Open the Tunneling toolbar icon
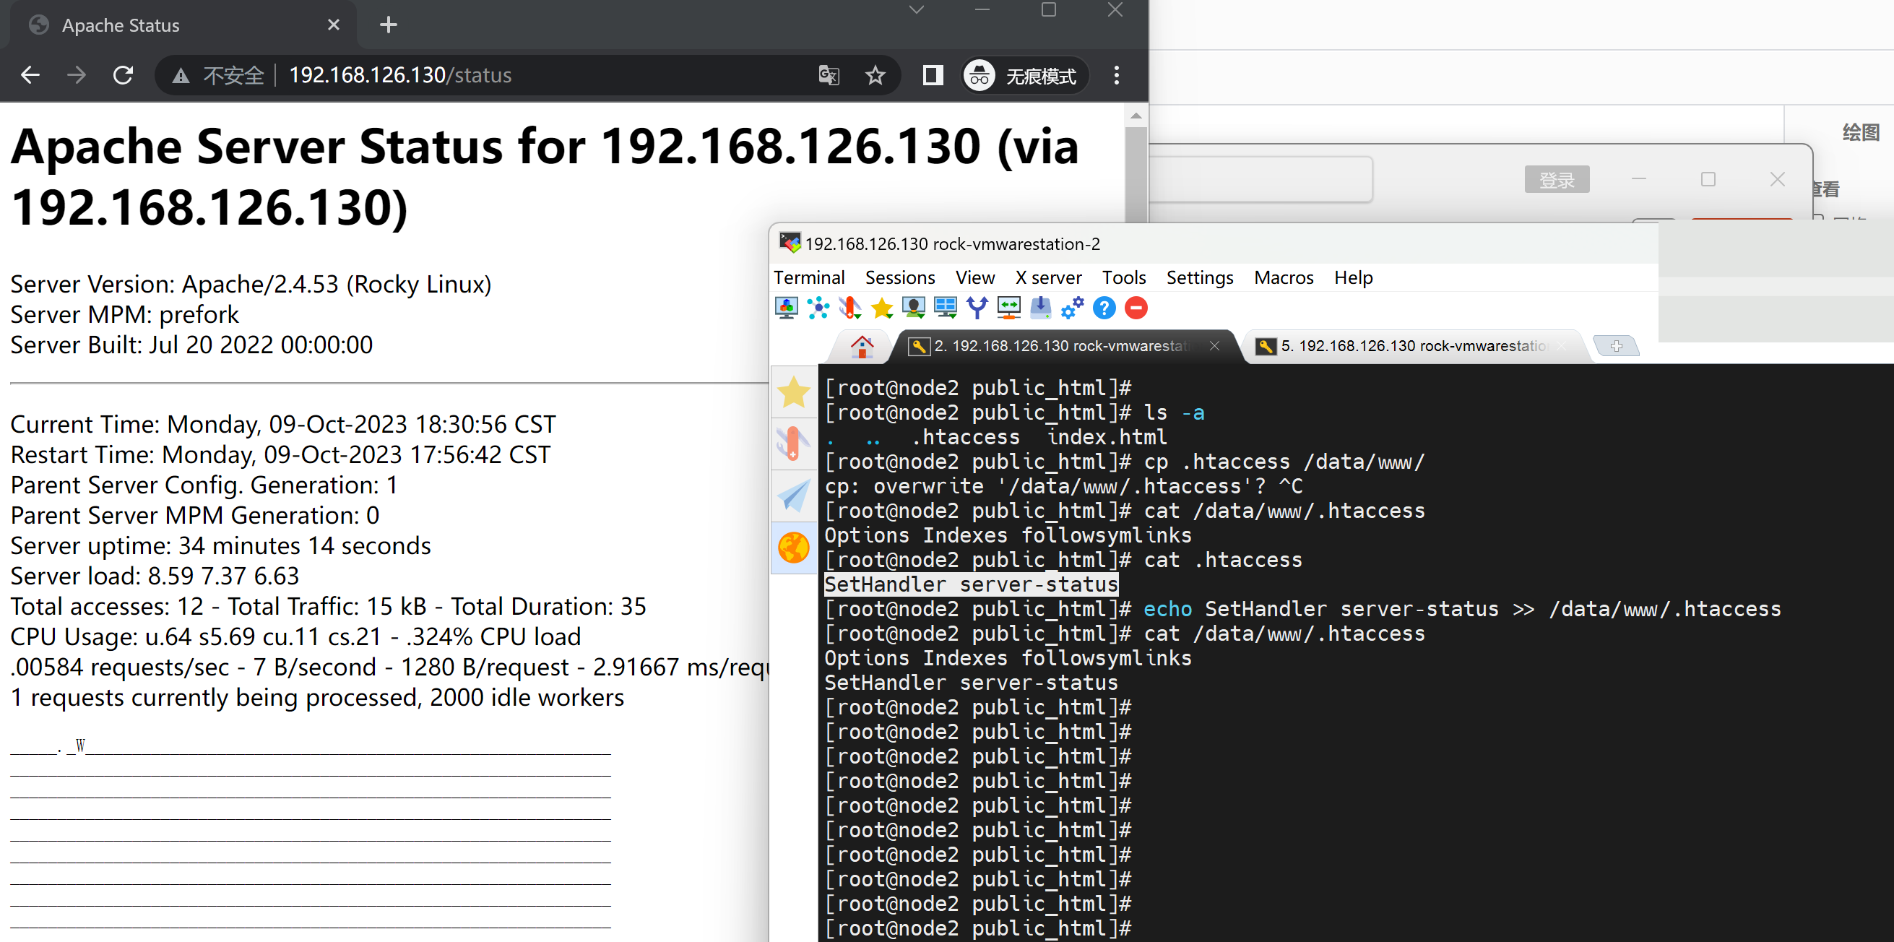The height and width of the screenshot is (942, 1894). pyautogui.click(x=1008, y=308)
